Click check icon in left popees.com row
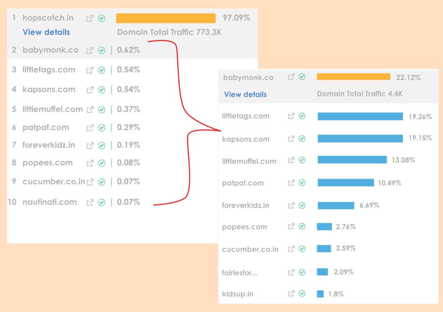This screenshot has height=312, width=443. pos(102,163)
